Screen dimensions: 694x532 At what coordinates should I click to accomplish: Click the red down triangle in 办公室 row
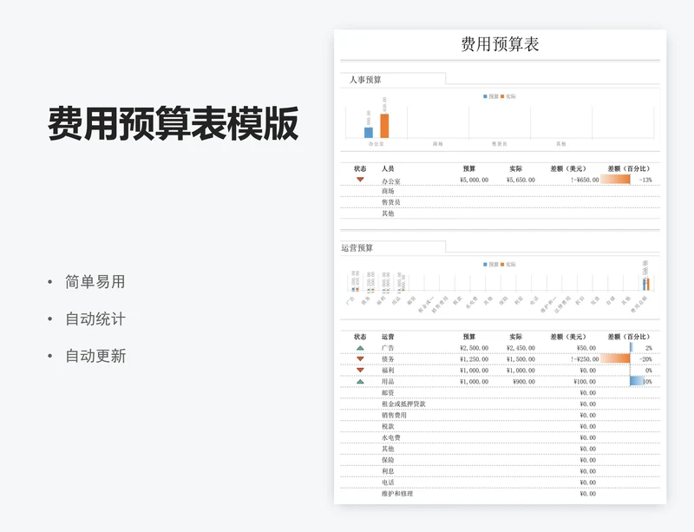click(360, 180)
